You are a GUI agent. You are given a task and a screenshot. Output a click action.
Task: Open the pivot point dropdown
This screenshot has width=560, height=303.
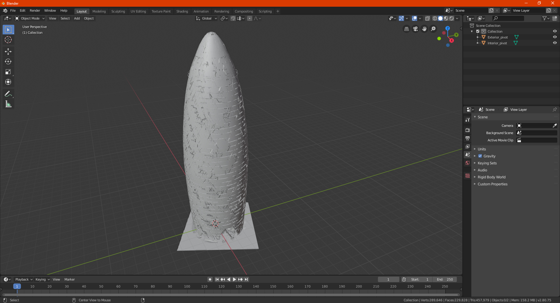click(224, 18)
